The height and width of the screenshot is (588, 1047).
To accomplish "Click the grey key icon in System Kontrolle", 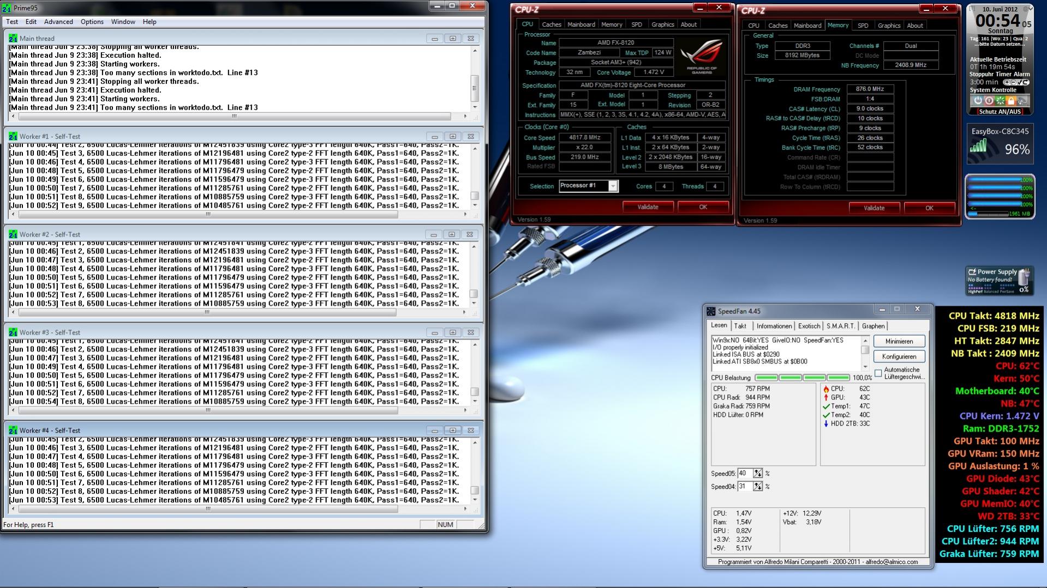I will [x=1022, y=101].
